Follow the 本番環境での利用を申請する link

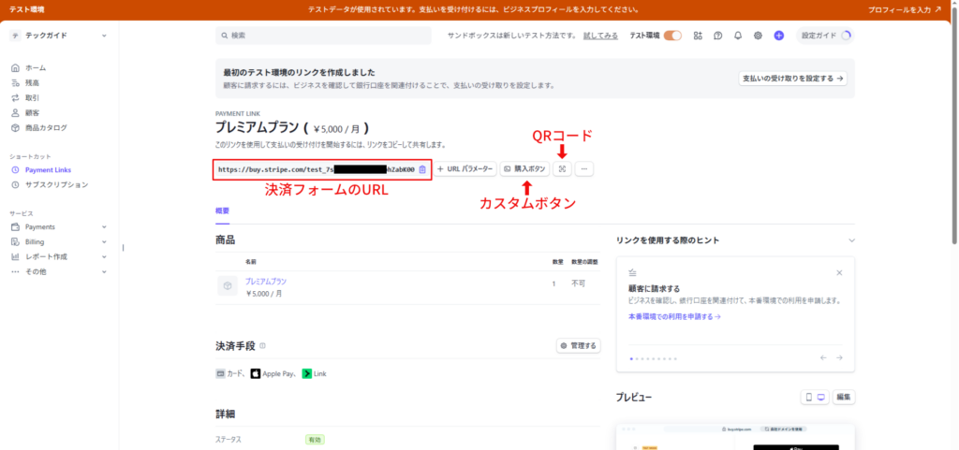pos(674,317)
